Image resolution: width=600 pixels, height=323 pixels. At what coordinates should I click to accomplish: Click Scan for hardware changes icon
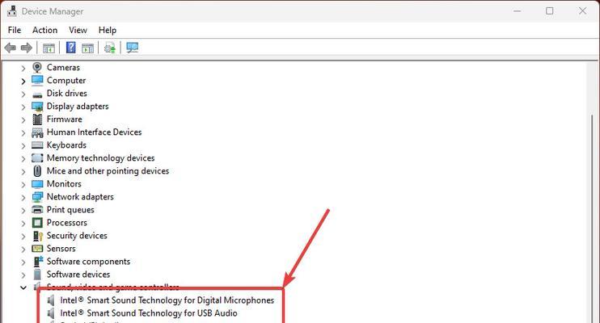(x=132, y=48)
